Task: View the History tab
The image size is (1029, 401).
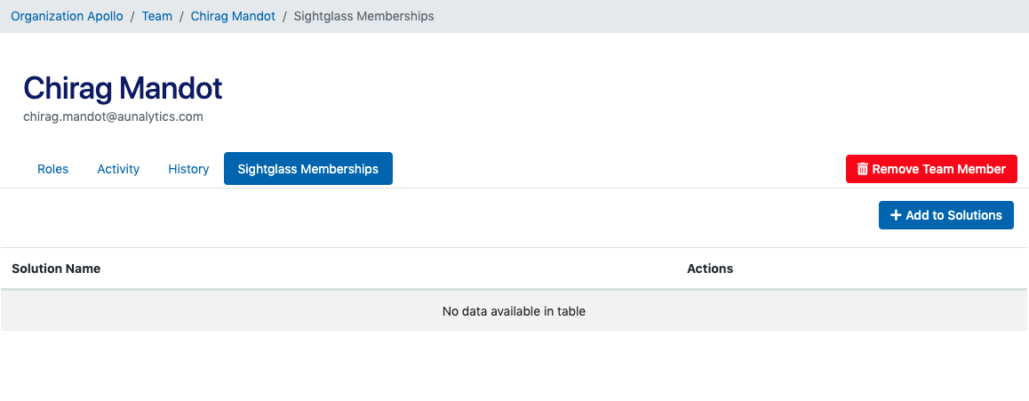Action: [x=188, y=169]
